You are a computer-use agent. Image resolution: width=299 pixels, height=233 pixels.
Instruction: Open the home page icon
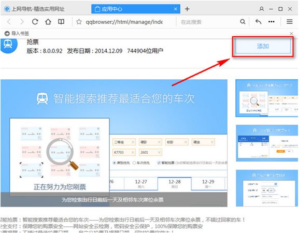pos(48,22)
